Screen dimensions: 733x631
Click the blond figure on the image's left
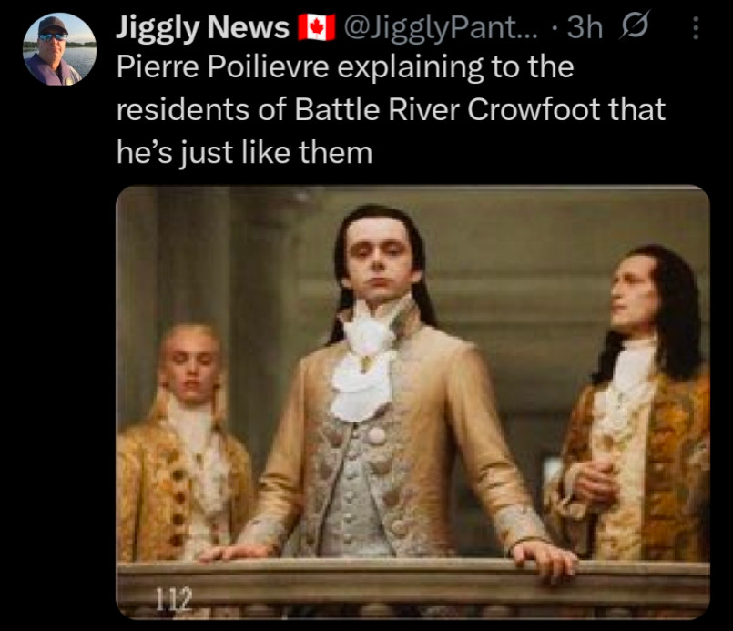point(185,442)
